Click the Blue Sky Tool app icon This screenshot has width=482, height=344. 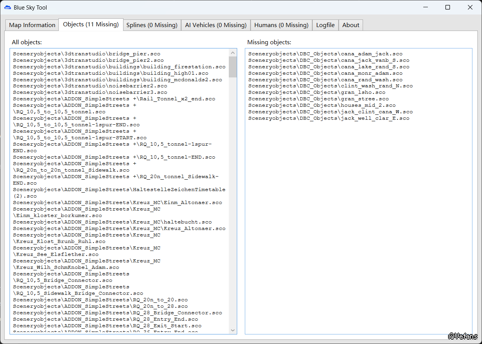pos(8,8)
